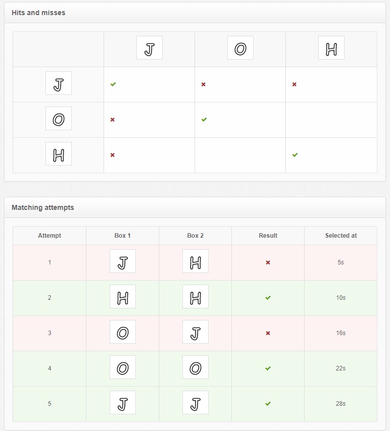Click the H letter tile in the matrix header row

[x=331, y=48]
